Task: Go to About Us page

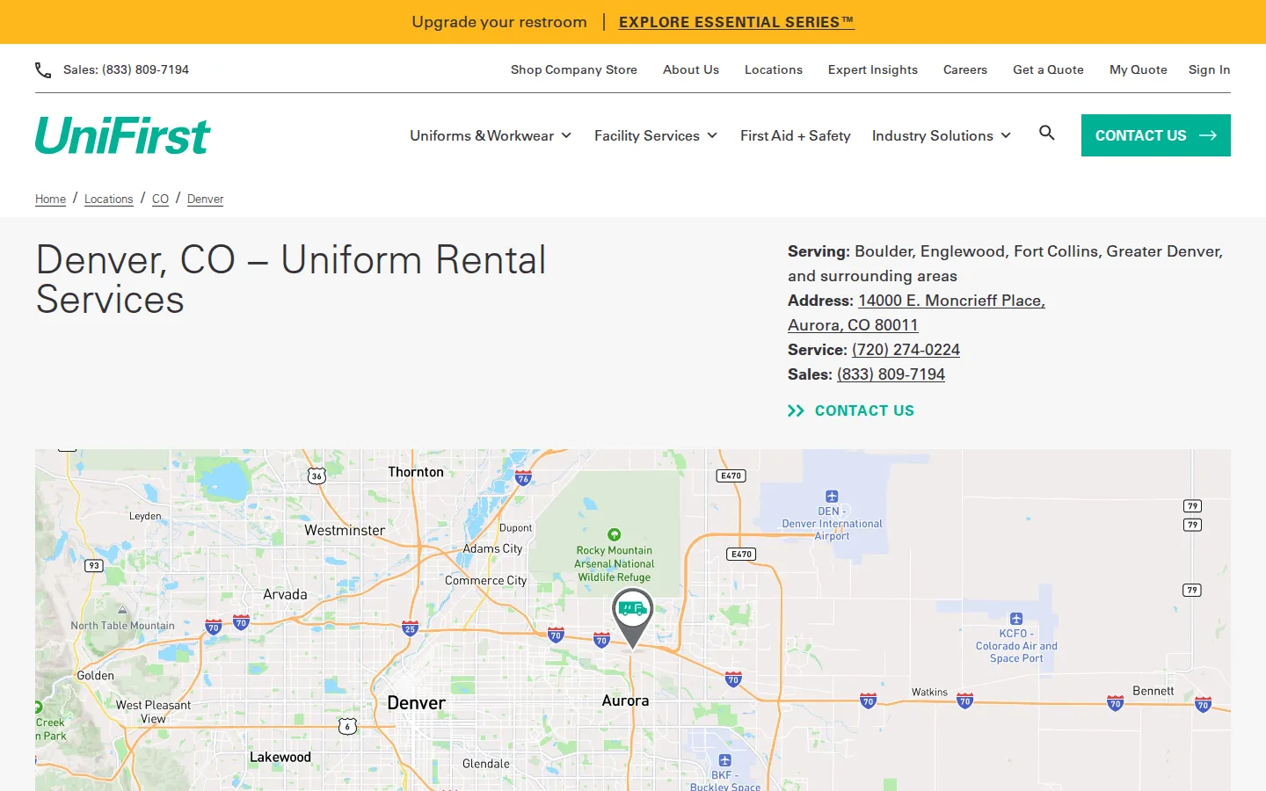Action: (x=691, y=69)
